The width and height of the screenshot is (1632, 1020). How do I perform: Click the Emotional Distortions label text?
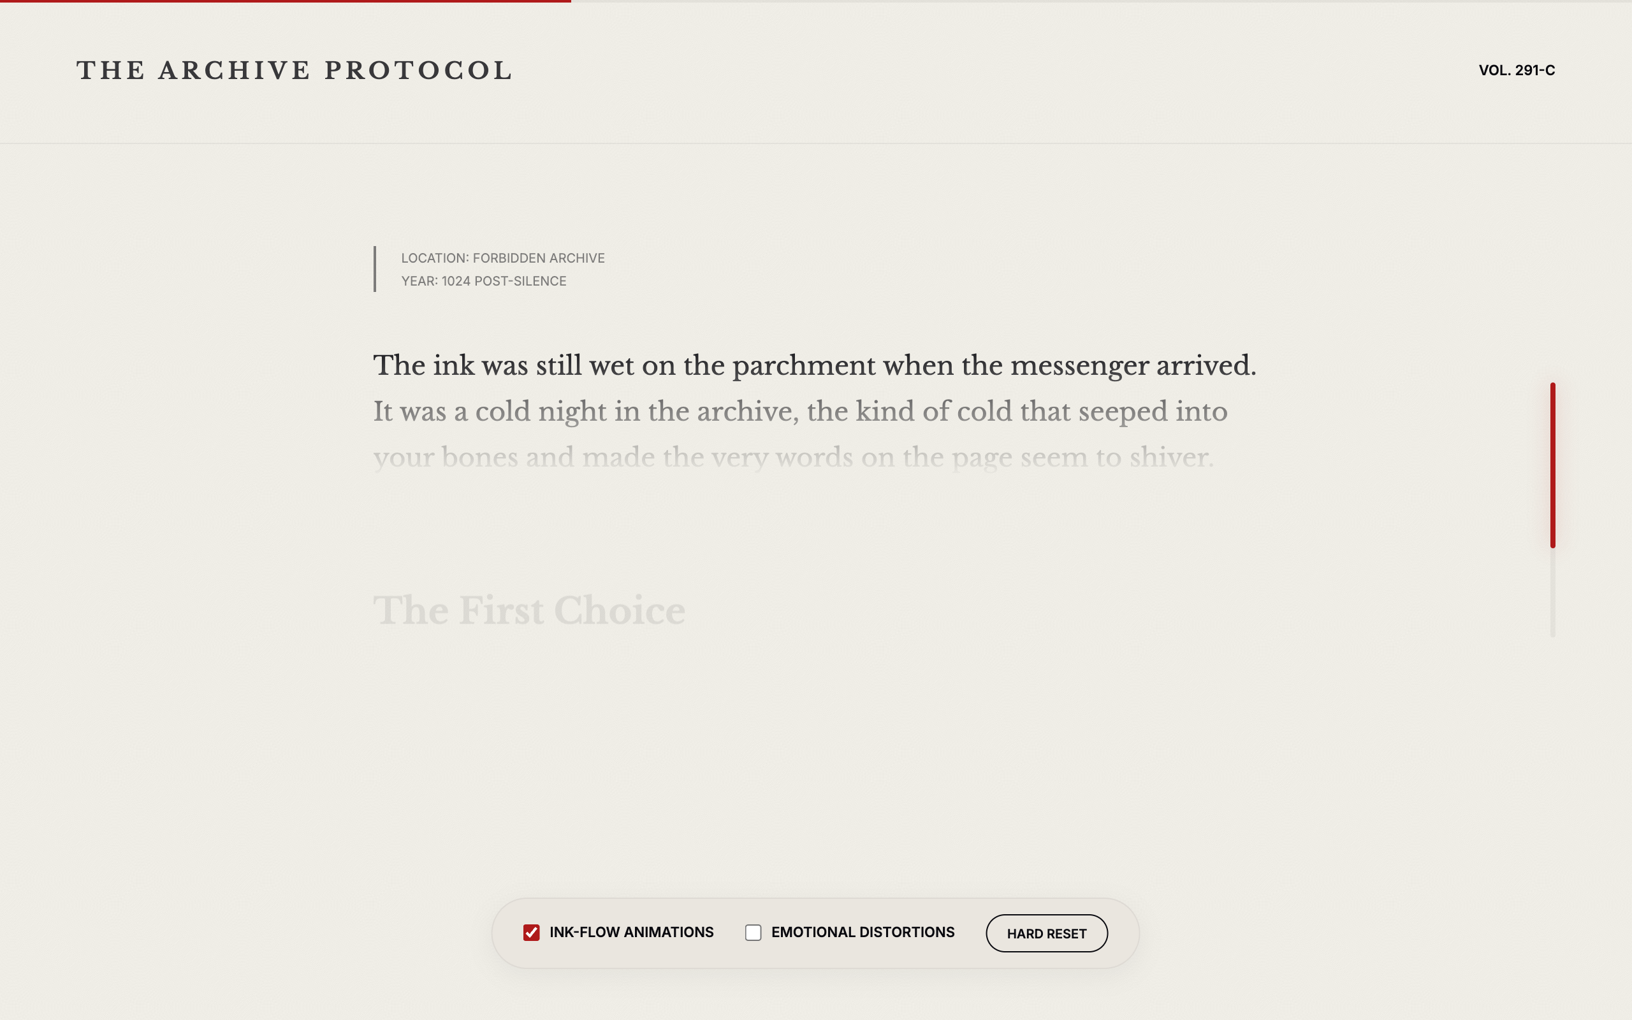[x=863, y=932]
